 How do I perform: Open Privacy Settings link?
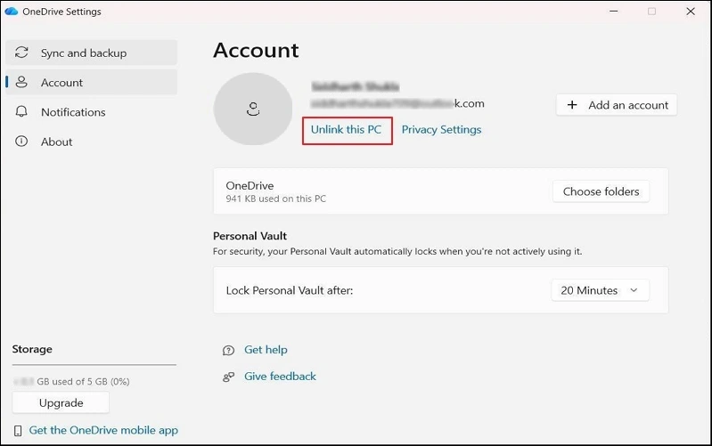point(441,130)
